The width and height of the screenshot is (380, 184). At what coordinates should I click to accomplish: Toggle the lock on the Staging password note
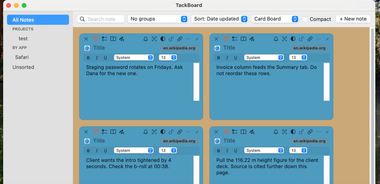coord(171,39)
